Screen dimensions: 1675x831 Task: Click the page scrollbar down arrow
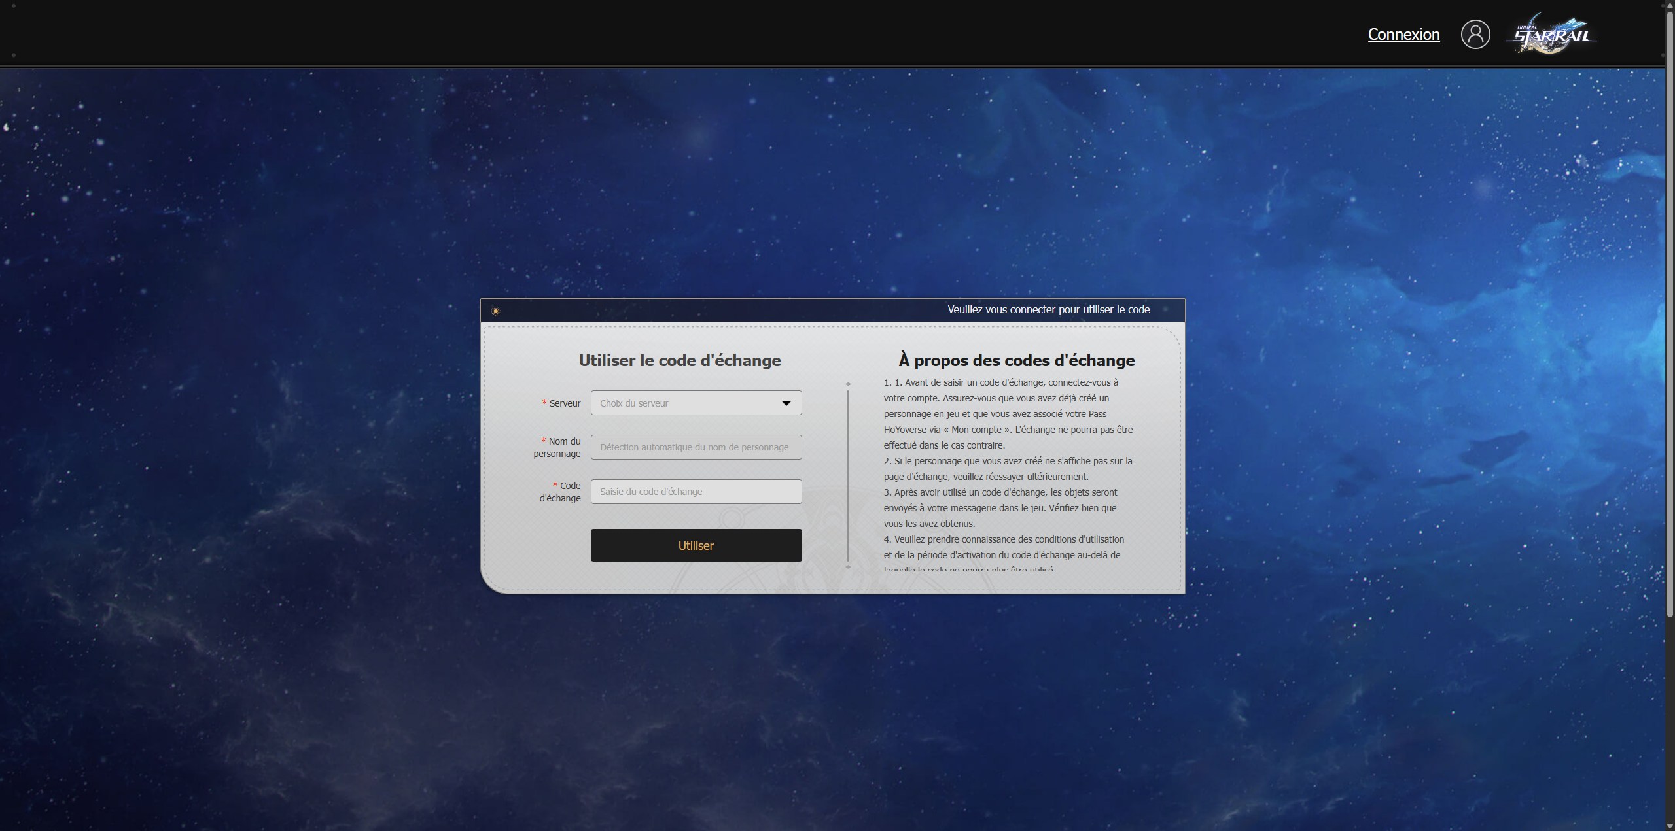(x=1670, y=826)
